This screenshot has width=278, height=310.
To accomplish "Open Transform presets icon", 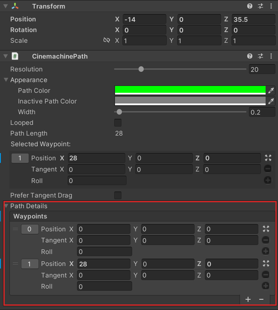I will click(x=260, y=6).
